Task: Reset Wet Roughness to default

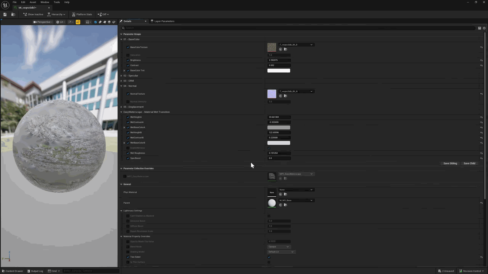Action: coord(482,153)
